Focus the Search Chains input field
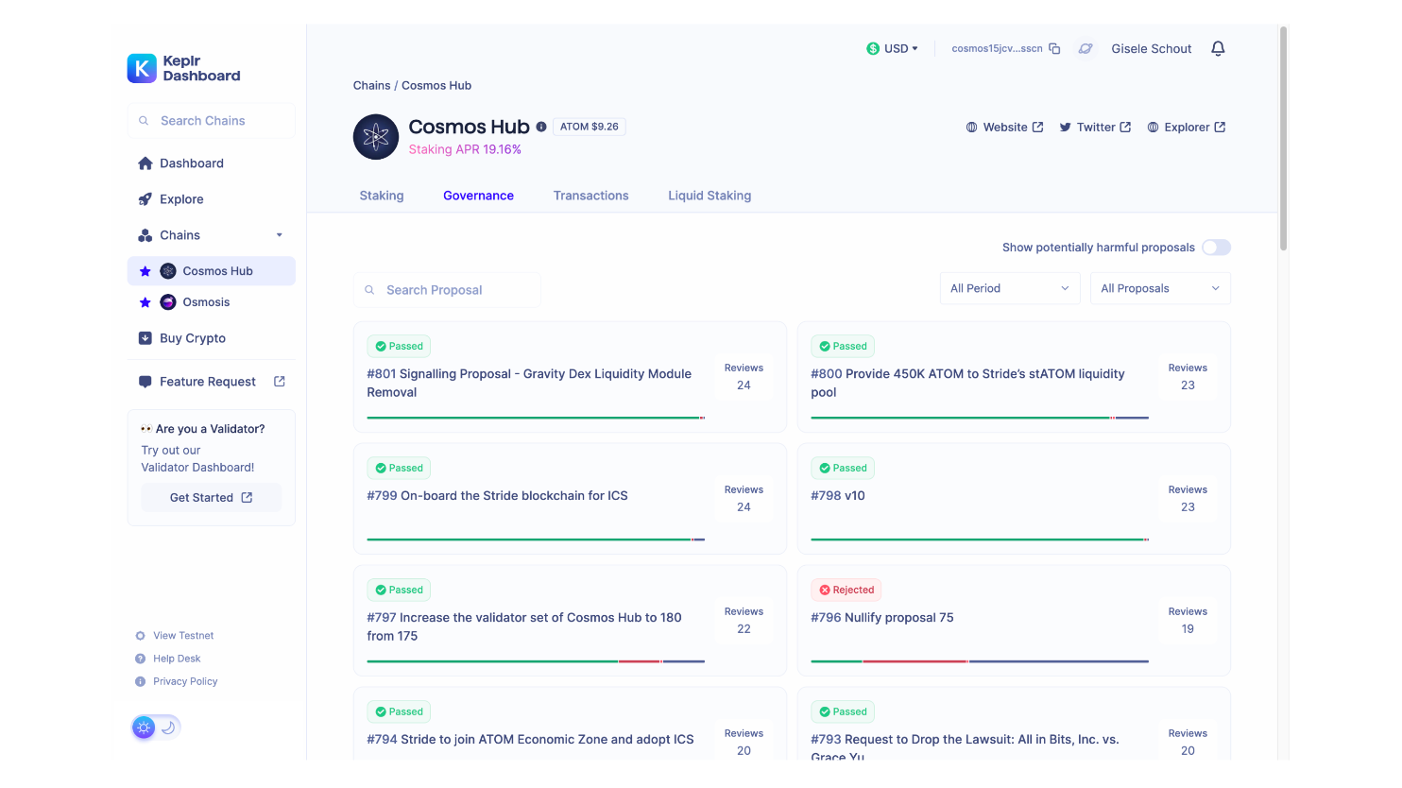 (212, 121)
